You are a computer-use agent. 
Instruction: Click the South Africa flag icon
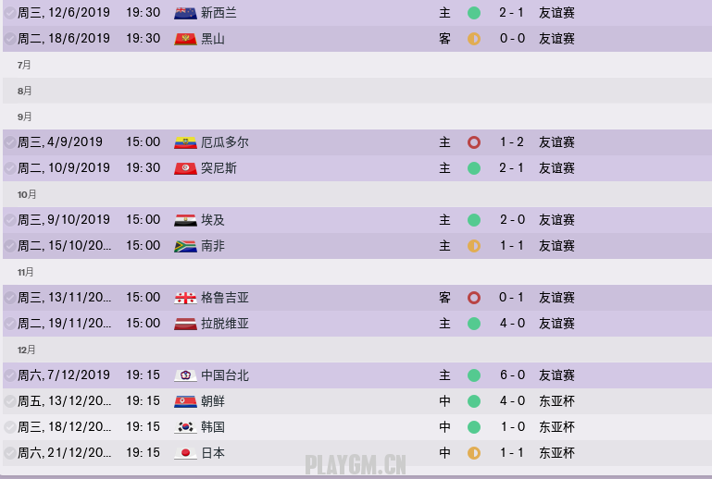tap(185, 246)
